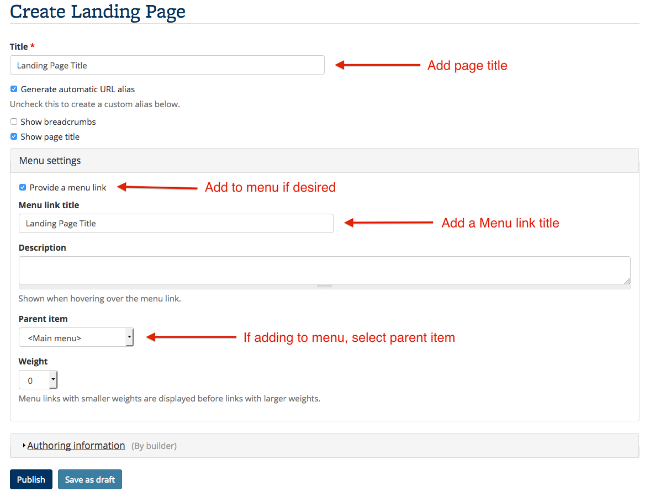Click the Save as draft button
Viewport: 645px width, 497px height.
point(89,479)
